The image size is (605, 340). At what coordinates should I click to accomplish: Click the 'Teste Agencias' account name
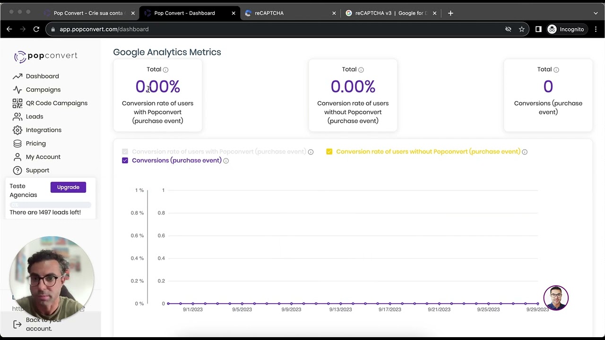(x=23, y=190)
